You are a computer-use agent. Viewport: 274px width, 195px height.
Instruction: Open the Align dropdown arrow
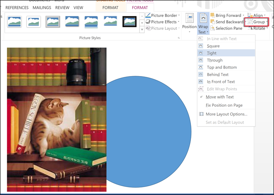tap(265, 15)
